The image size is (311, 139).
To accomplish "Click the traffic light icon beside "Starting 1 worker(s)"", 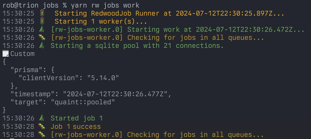I will point(42,21).
